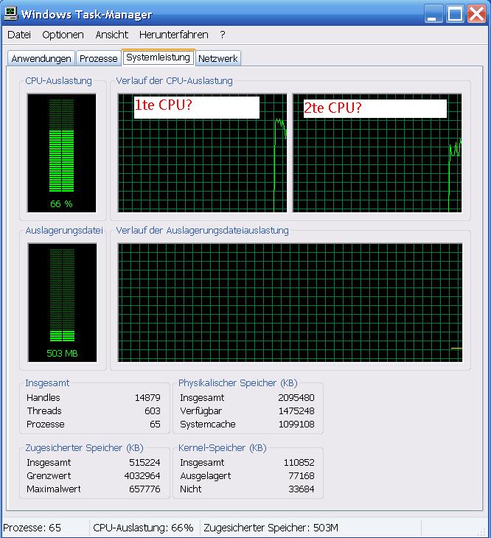The height and width of the screenshot is (538, 491).
Task: Switch to the Netzwerk tab
Action: tap(218, 59)
